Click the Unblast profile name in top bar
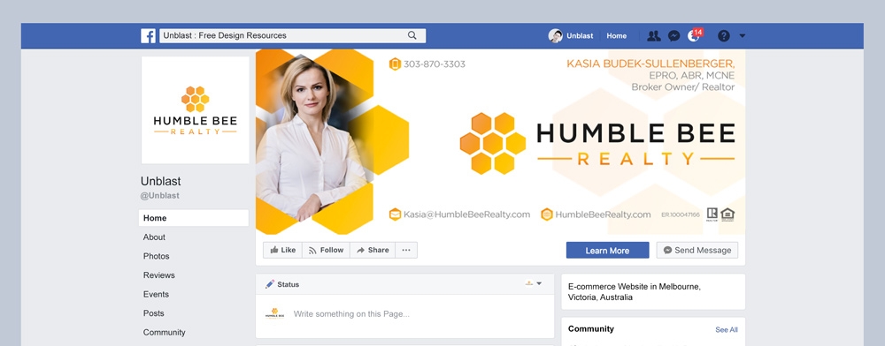The image size is (885, 346). (580, 36)
